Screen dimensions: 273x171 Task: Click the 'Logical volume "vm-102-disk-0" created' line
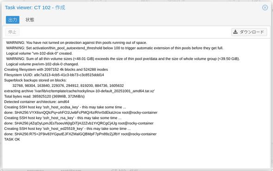[39, 53]
